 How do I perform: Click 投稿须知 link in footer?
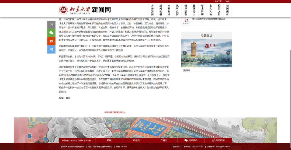[x=176, y=147]
